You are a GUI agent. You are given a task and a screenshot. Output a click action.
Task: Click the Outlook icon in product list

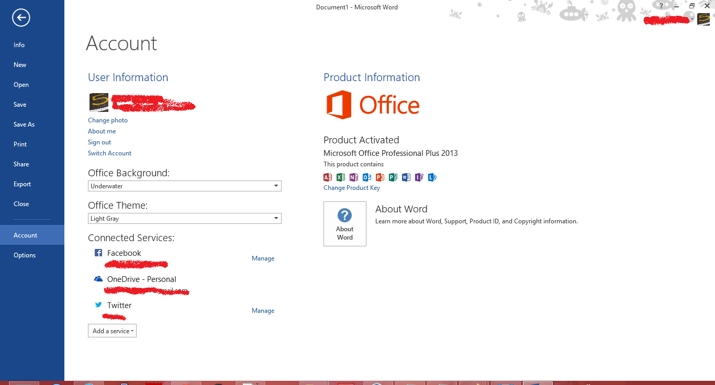pyautogui.click(x=367, y=177)
